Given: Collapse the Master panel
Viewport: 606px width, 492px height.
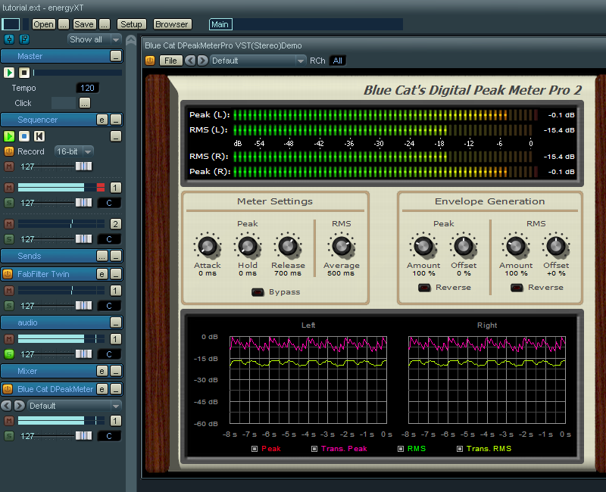Looking at the screenshot, I should tap(116, 56).
